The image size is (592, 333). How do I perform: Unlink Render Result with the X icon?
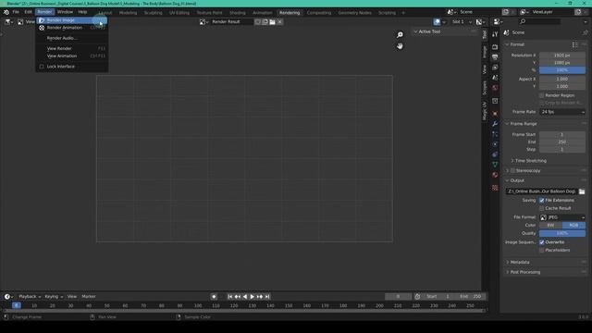(x=279, y=22)
